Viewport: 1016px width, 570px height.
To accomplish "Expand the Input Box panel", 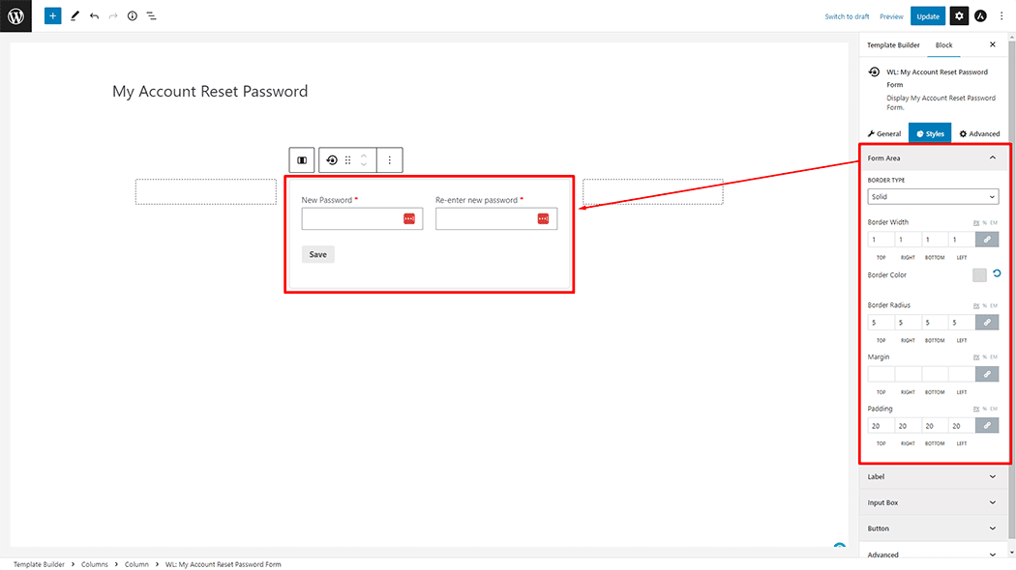I will 933,502.
